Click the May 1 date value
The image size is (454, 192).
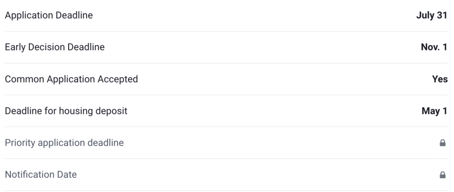[x=434, y=111]
